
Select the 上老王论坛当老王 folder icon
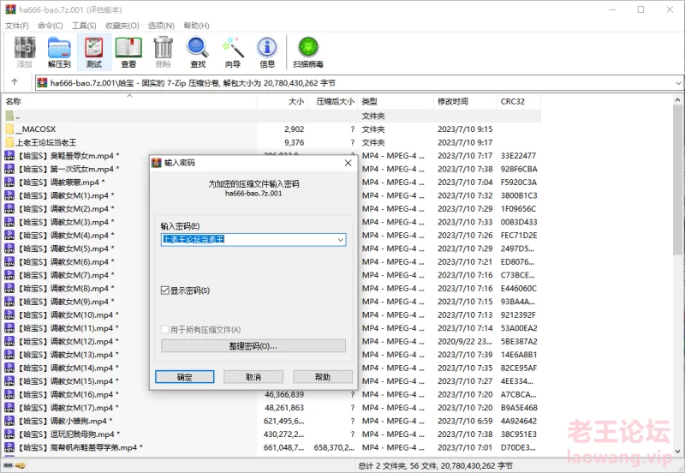coord(9,142)
